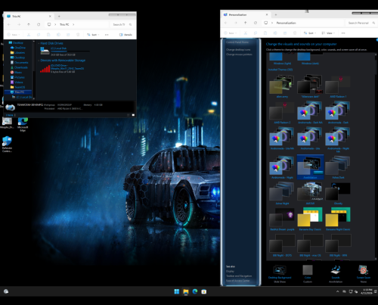Click the Change desktop icons link
The width and height of the screenshot is (378, 305).
(238, 50)
